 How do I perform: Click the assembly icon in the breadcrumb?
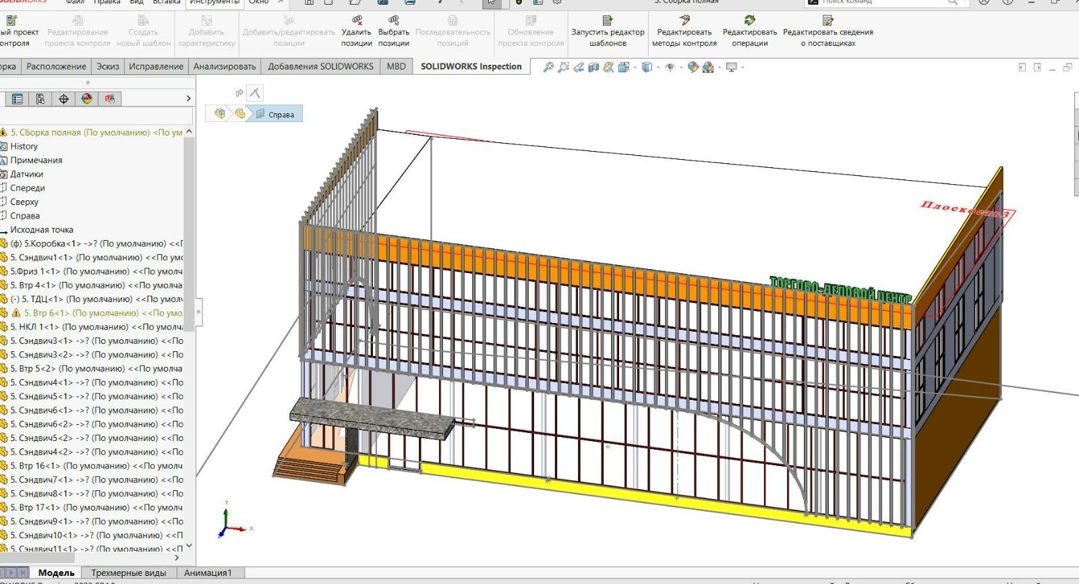coord(220,114)
